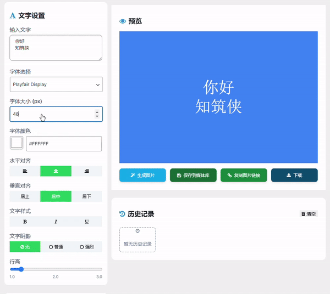Viewport: 330px width, 294px height.
Task: Set vertical alignment to 居上
Action: [25, 196]
